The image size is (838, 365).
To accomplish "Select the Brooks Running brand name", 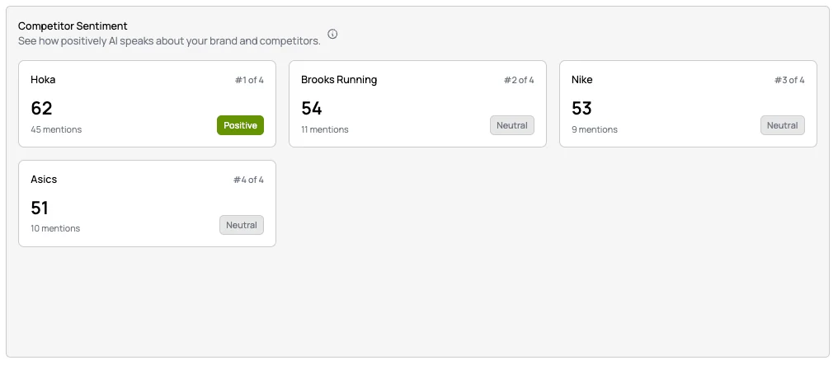I will [339, 80].
